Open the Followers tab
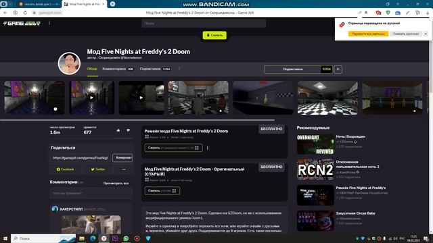Screen dimensions: 433x243 155,69
